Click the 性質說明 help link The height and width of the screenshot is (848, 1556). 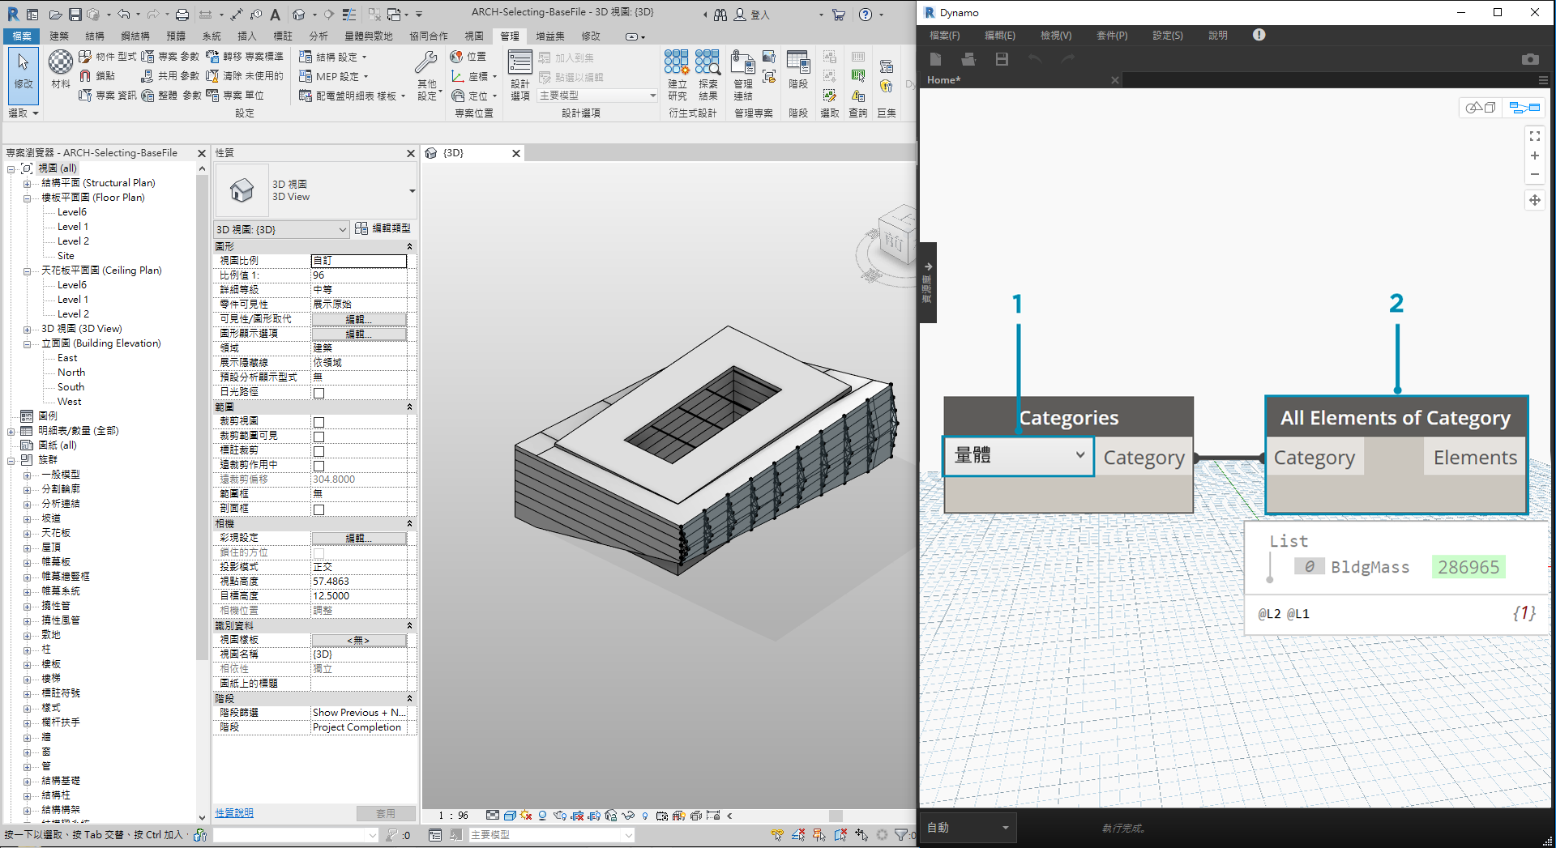(234, 812)
